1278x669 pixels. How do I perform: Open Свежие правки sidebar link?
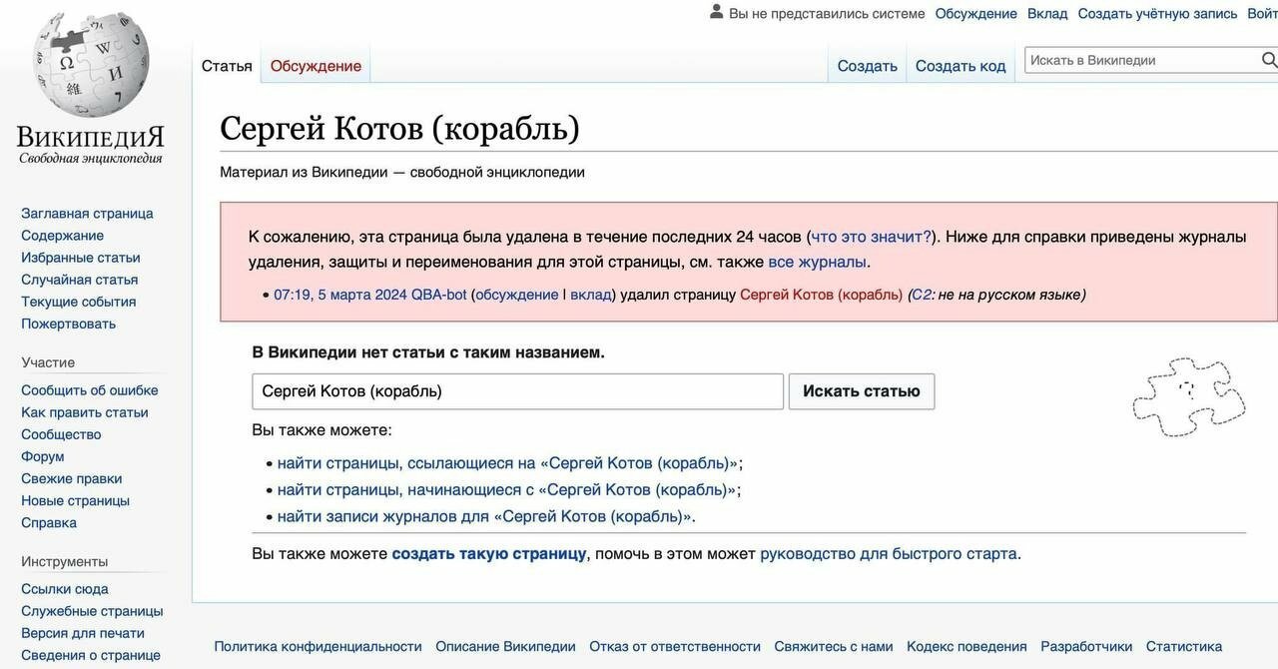[x=72, y=478]
